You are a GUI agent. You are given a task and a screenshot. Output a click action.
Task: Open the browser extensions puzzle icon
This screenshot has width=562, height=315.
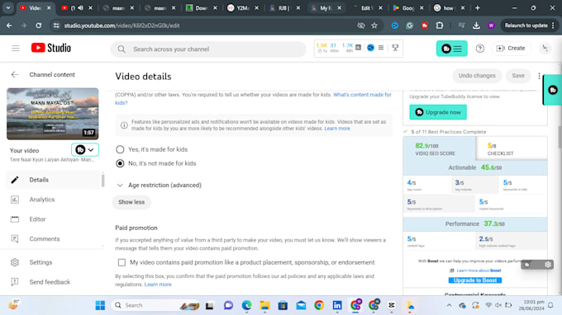coord(440,26)
